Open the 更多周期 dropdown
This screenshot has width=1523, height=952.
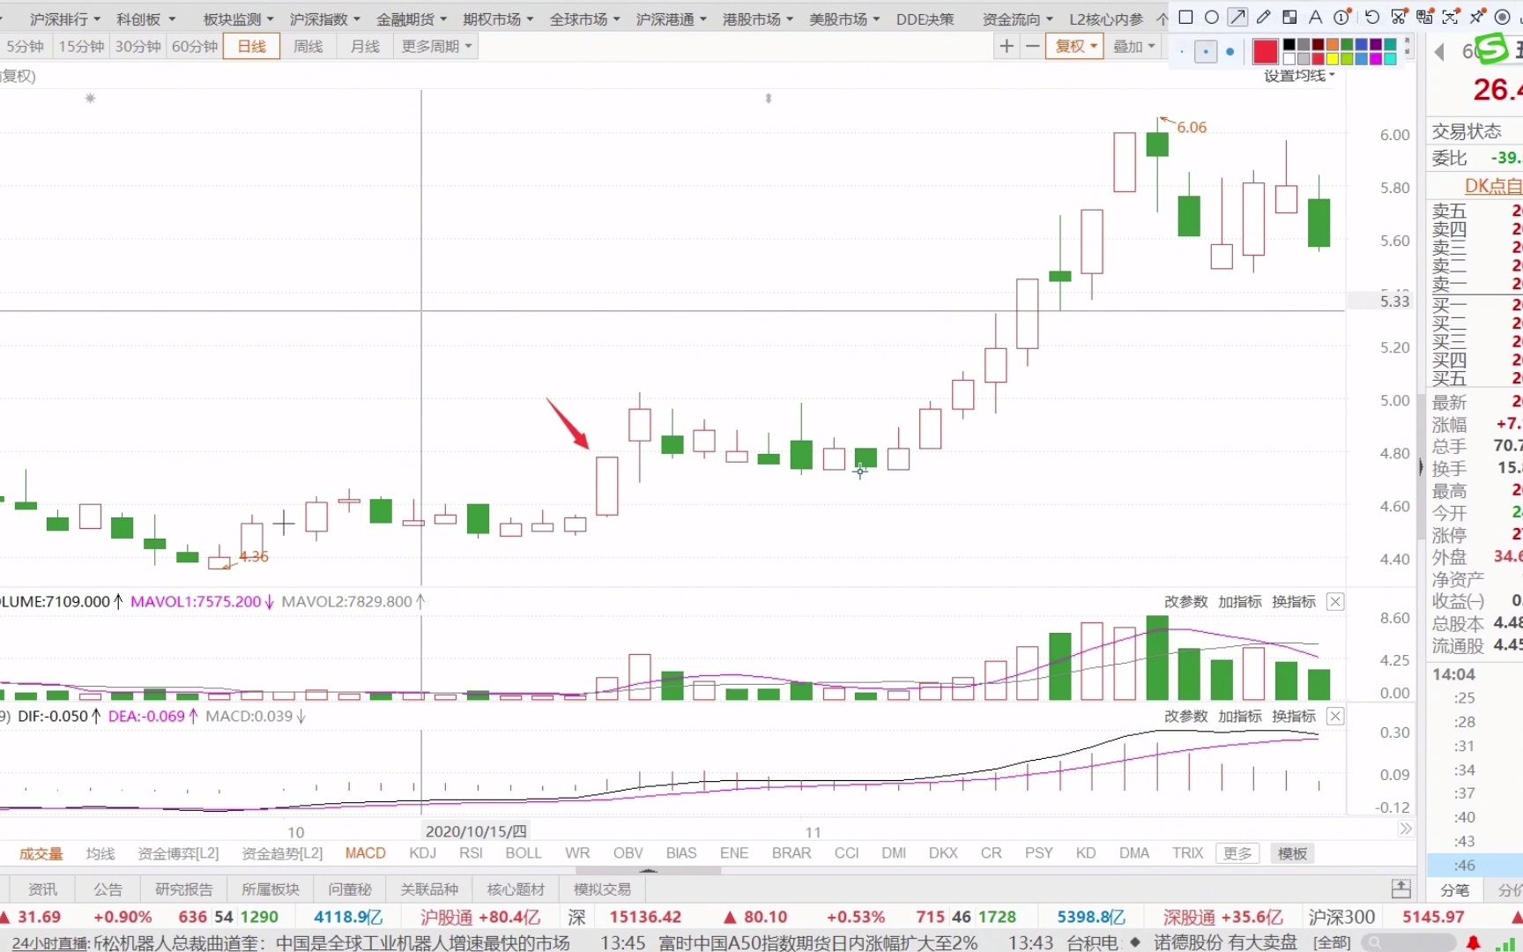[x=437, y=46]
